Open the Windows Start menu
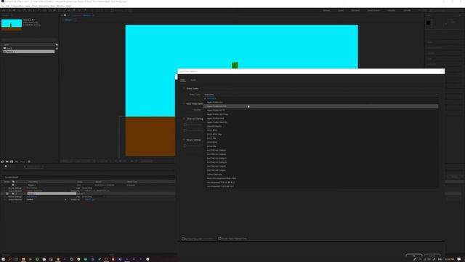Image resolution: width=465 pixels, height=262 pixels. tap(3, 259)
